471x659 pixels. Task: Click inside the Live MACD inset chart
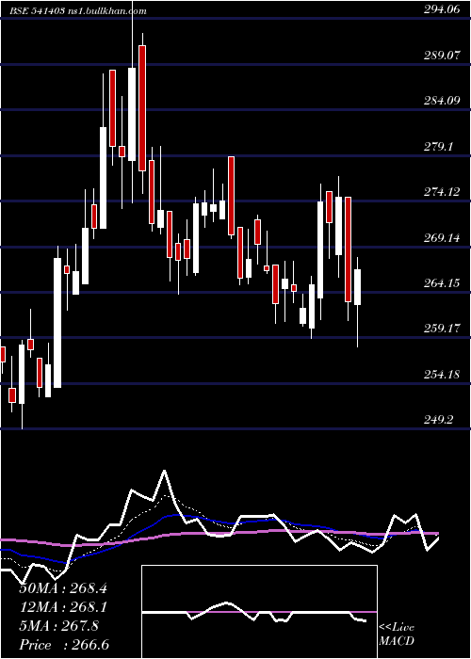pyautogui.click(x=259, y=612)
